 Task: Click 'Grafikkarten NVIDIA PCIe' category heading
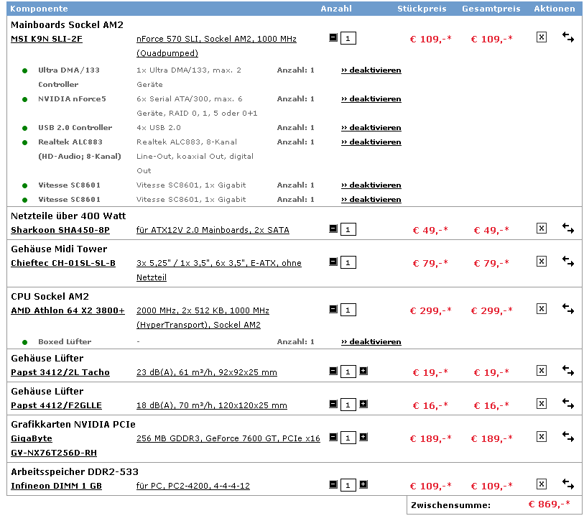click(x=73, y=425)
